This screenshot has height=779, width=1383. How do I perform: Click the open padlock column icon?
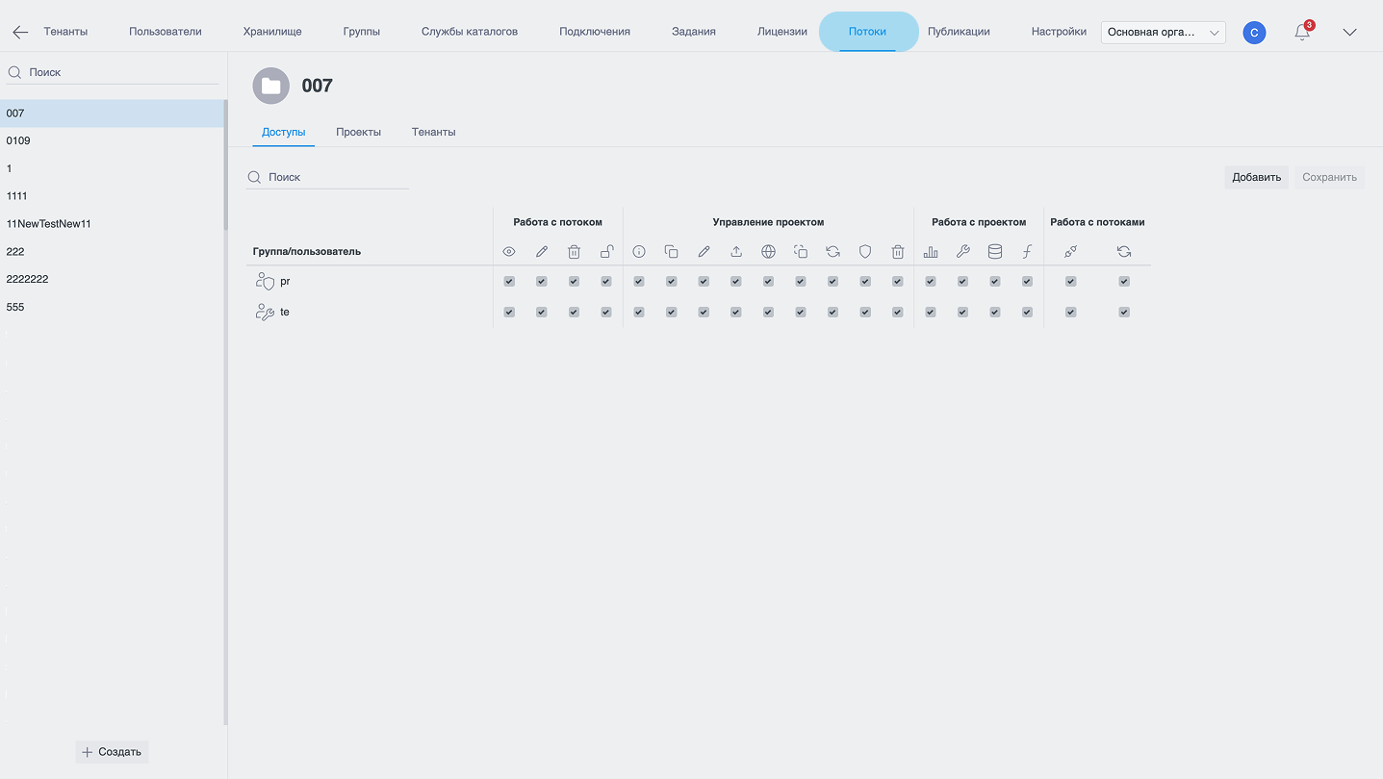(606, 252)
